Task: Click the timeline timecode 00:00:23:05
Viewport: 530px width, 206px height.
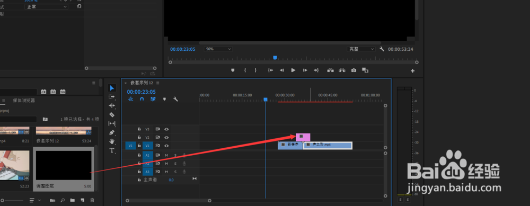Action: click(142, 92)
